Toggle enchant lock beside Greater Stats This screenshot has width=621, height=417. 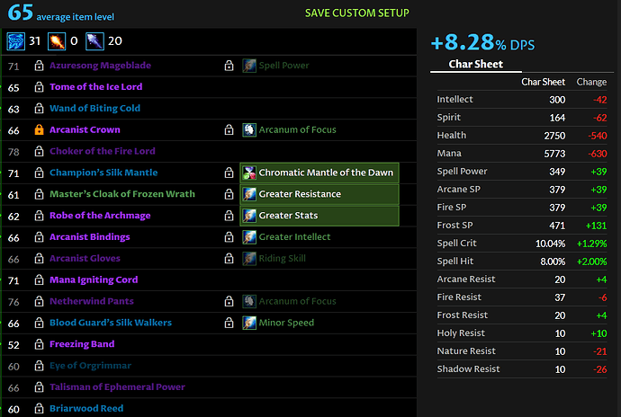(x=229, y=215)
